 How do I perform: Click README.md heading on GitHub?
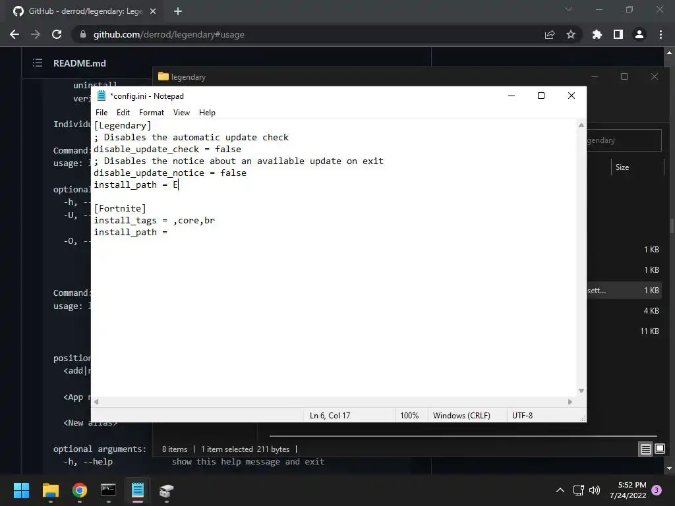pyautogui.click(x=80, y=63)
